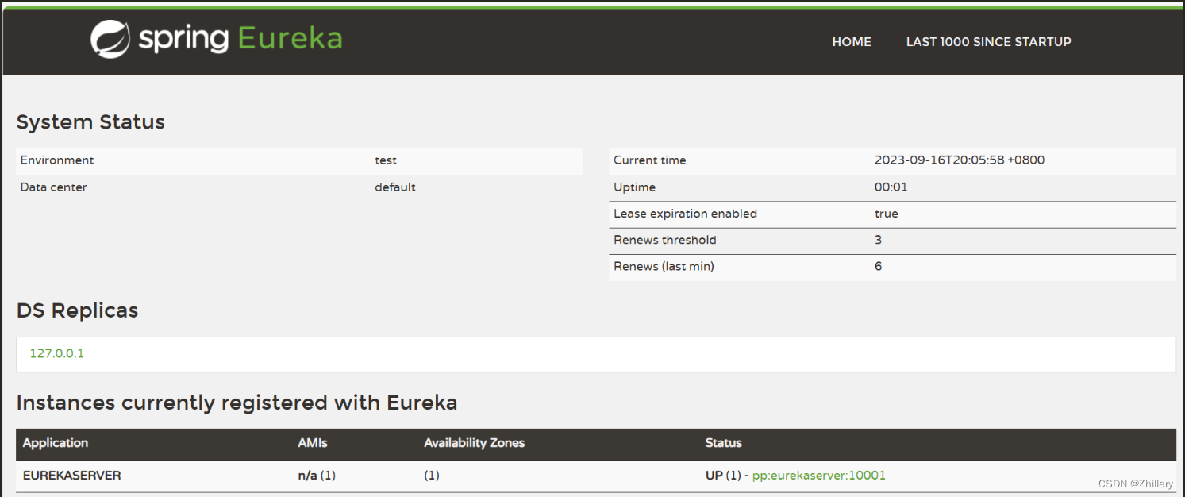
Task: Open LAST 1000 SINCE STARTUP page
Action: click(x=989, y=42)
